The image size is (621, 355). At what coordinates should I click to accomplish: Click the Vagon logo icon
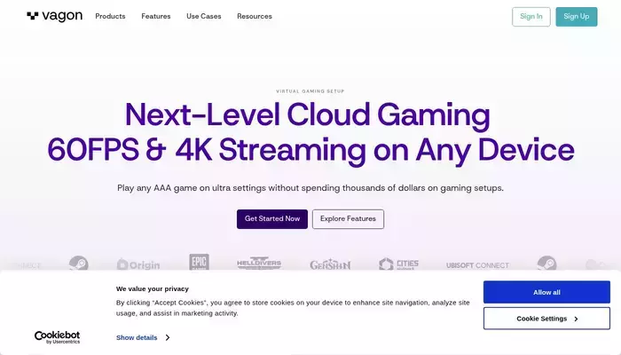coord(33,16)
